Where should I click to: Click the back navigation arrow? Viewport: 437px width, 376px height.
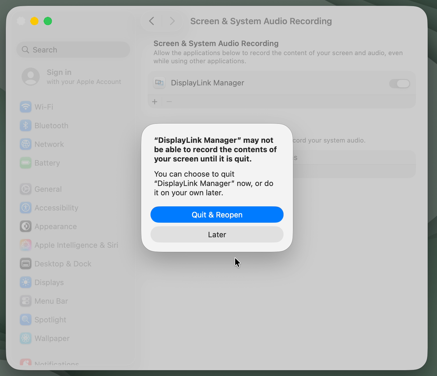click(x=151, y=21)
